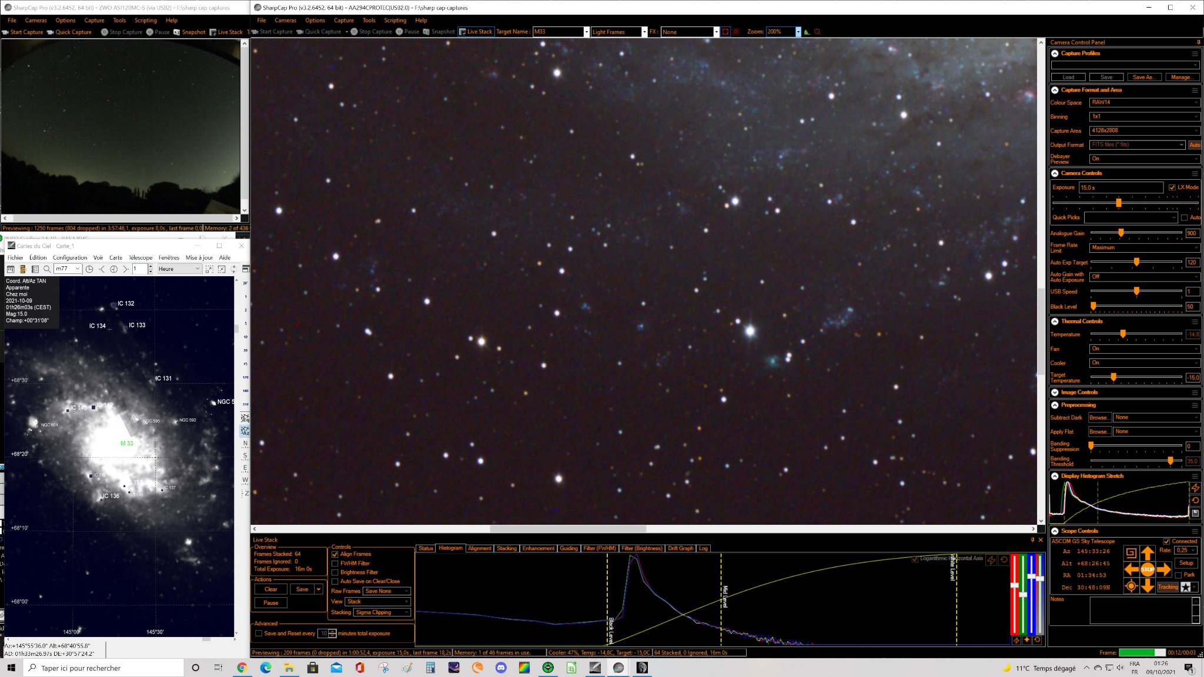Enable the FWHM Filter checkbox
Viewport: 1204px width, 677px height.
pos(335,564)
